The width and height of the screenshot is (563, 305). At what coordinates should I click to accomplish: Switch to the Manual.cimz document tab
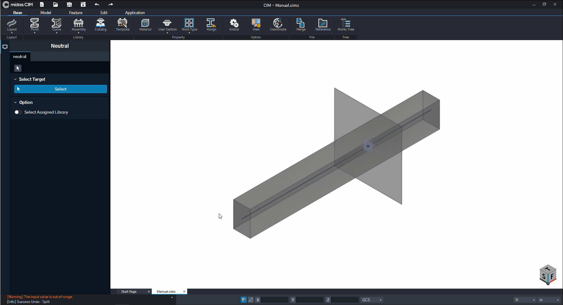(x=166, y=292)
